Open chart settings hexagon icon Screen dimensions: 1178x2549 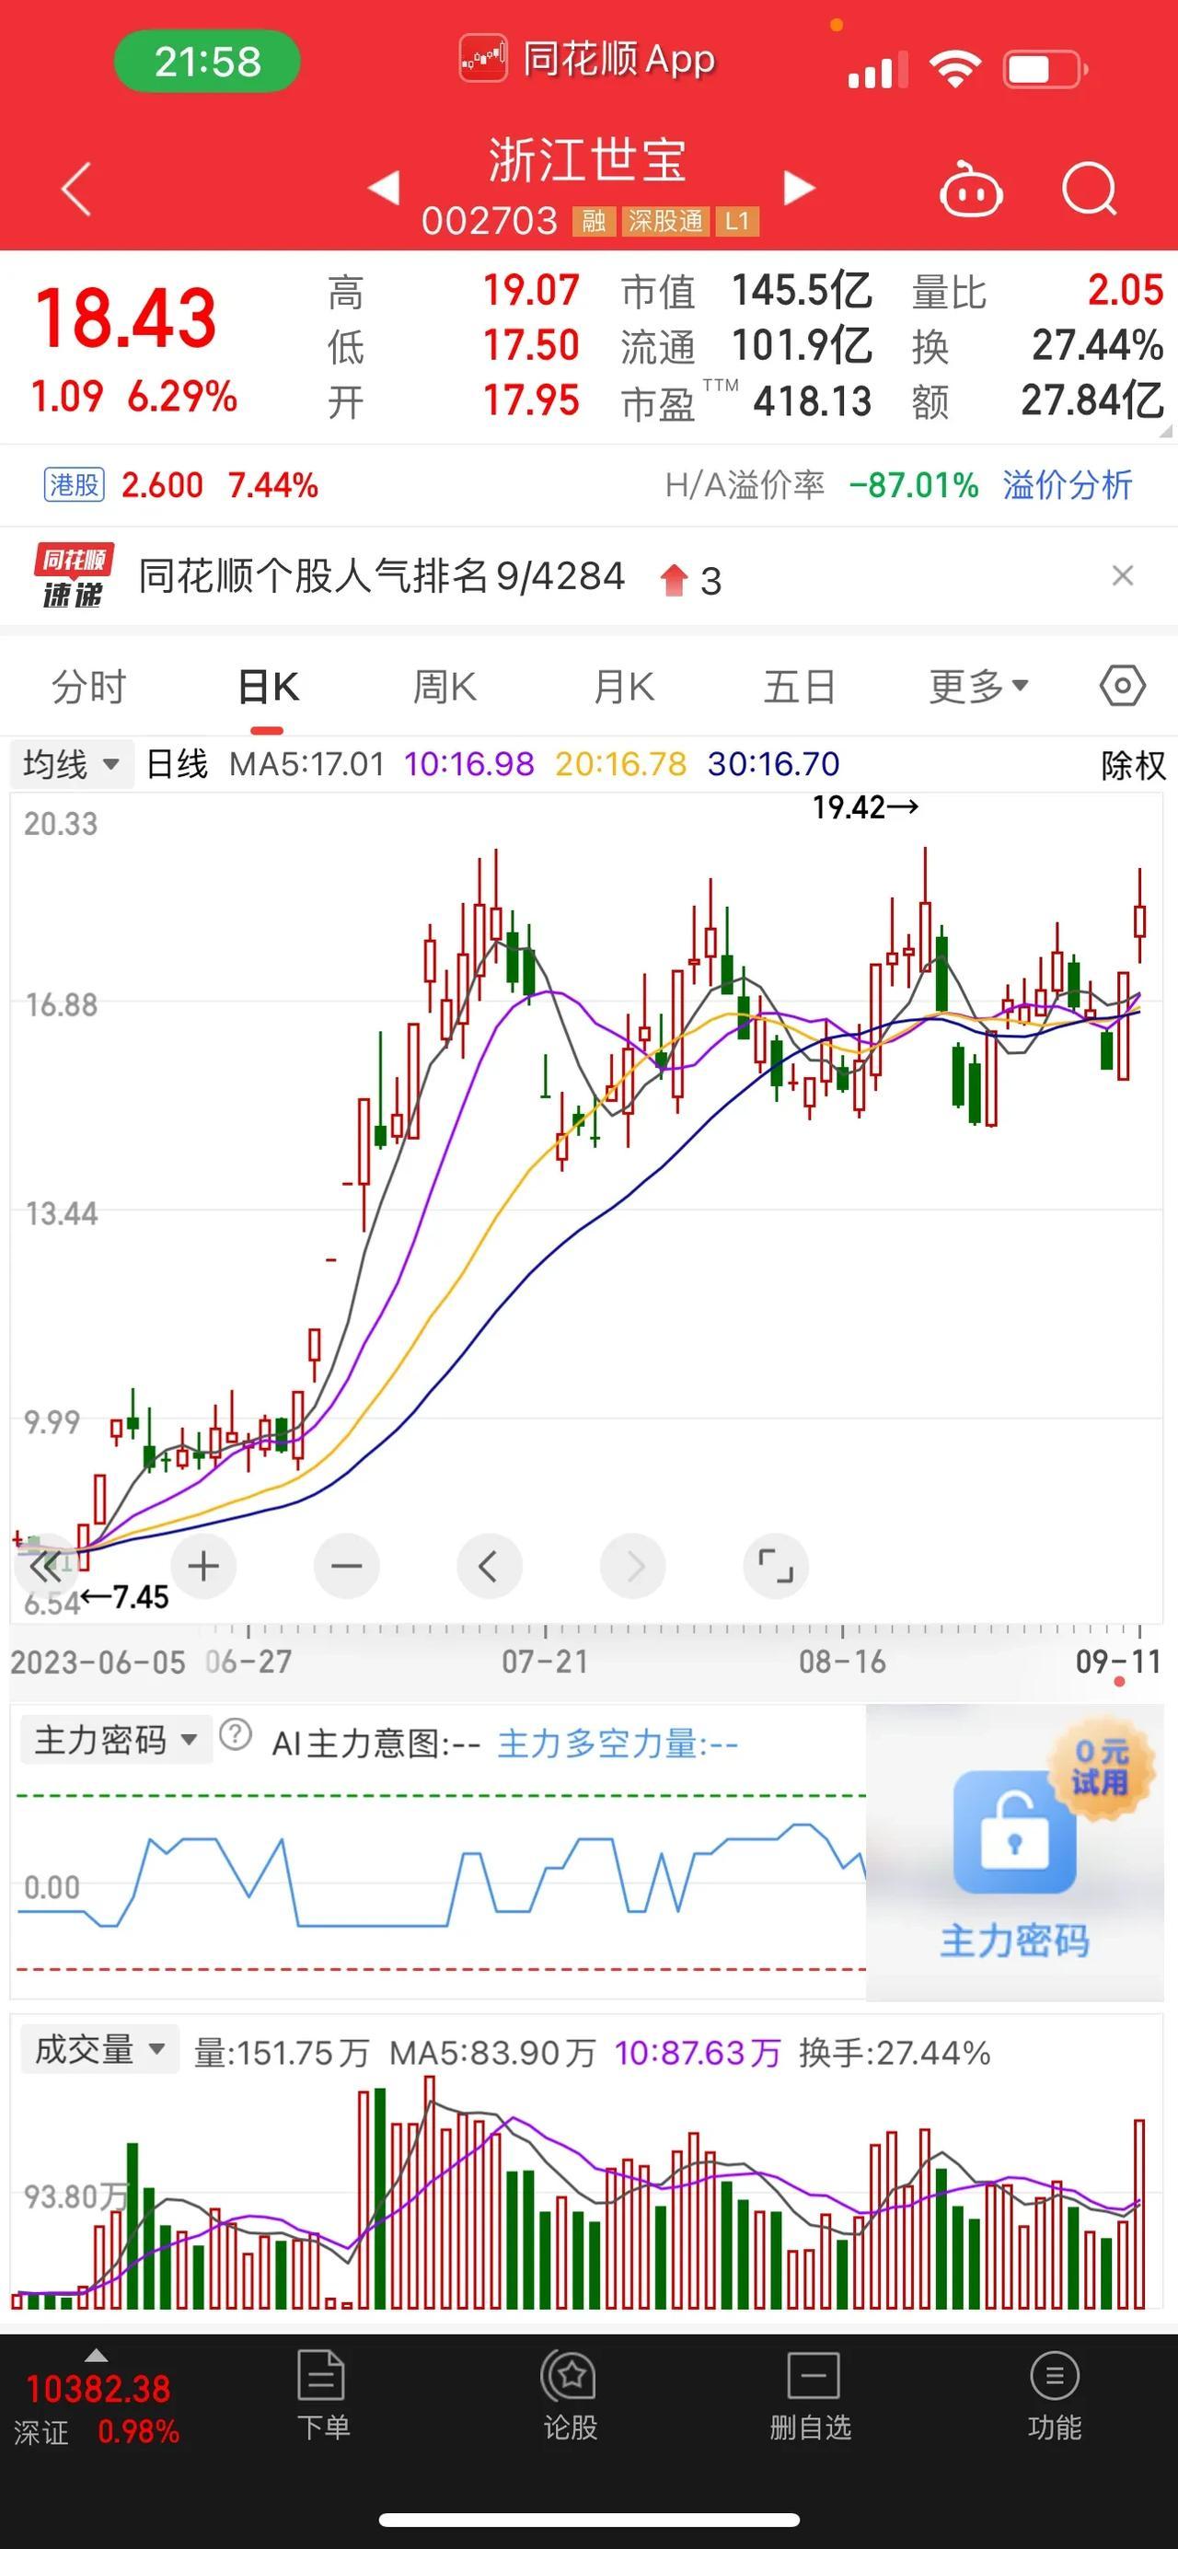click(x=1123, y=686)
